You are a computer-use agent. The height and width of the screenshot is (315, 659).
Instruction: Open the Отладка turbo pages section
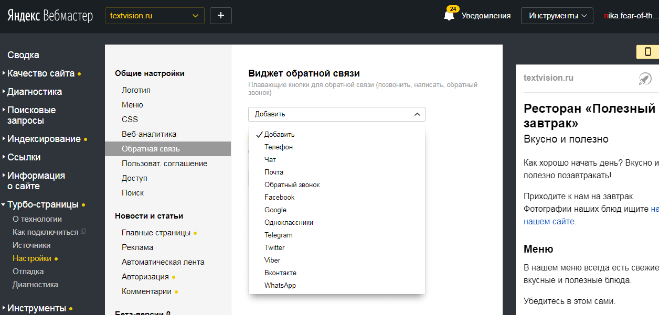28,271
